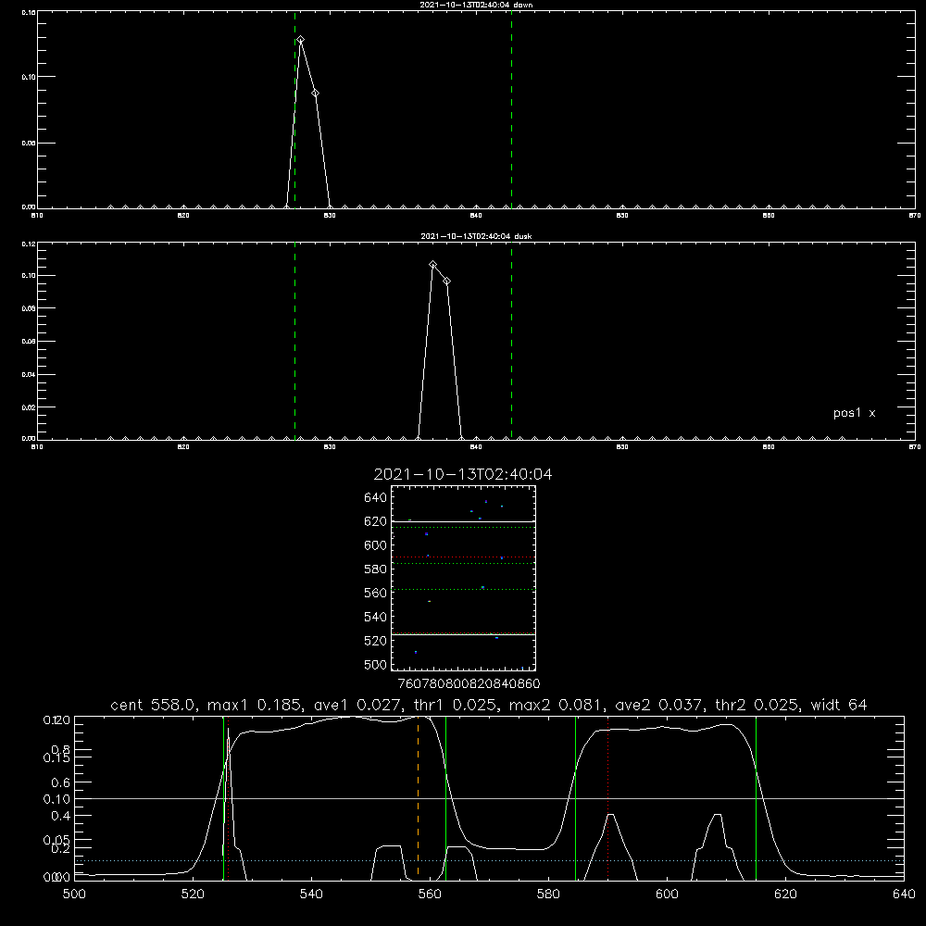Screen dimensions: 926x926
Task: Click the '600' y-axis label of scatter plot
Action: click(376, 545)
